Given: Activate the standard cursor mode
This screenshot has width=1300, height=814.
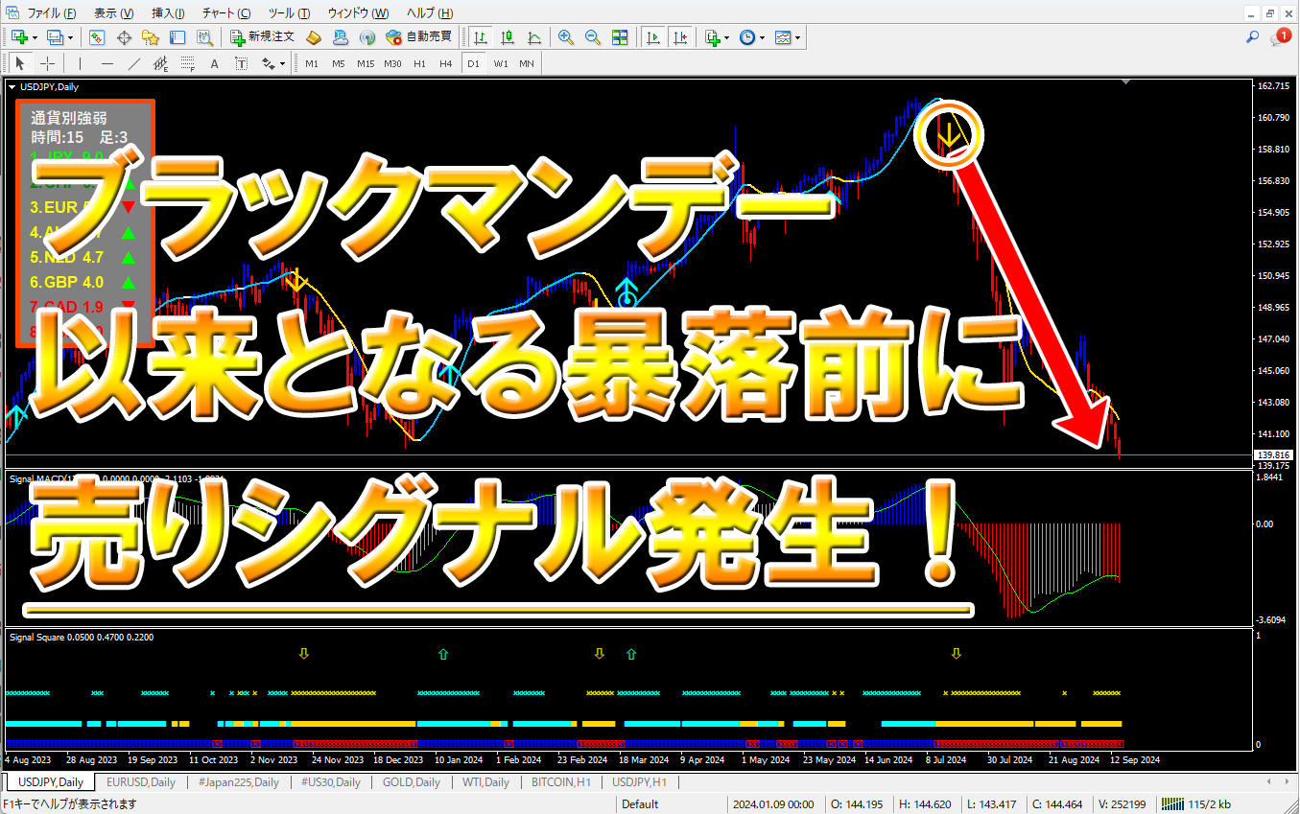Looking at the screenshot, I should point(20,64).
